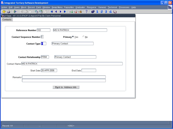The image size is (173, 129).
Task: Click the Execute Query toolbar icon
Action: point(41,11)
